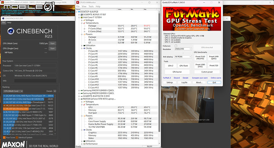The image size is (274, 148).
Task: Open the CPU (Multi Core) ranking dropdown
Action: [x=13, y=91]
